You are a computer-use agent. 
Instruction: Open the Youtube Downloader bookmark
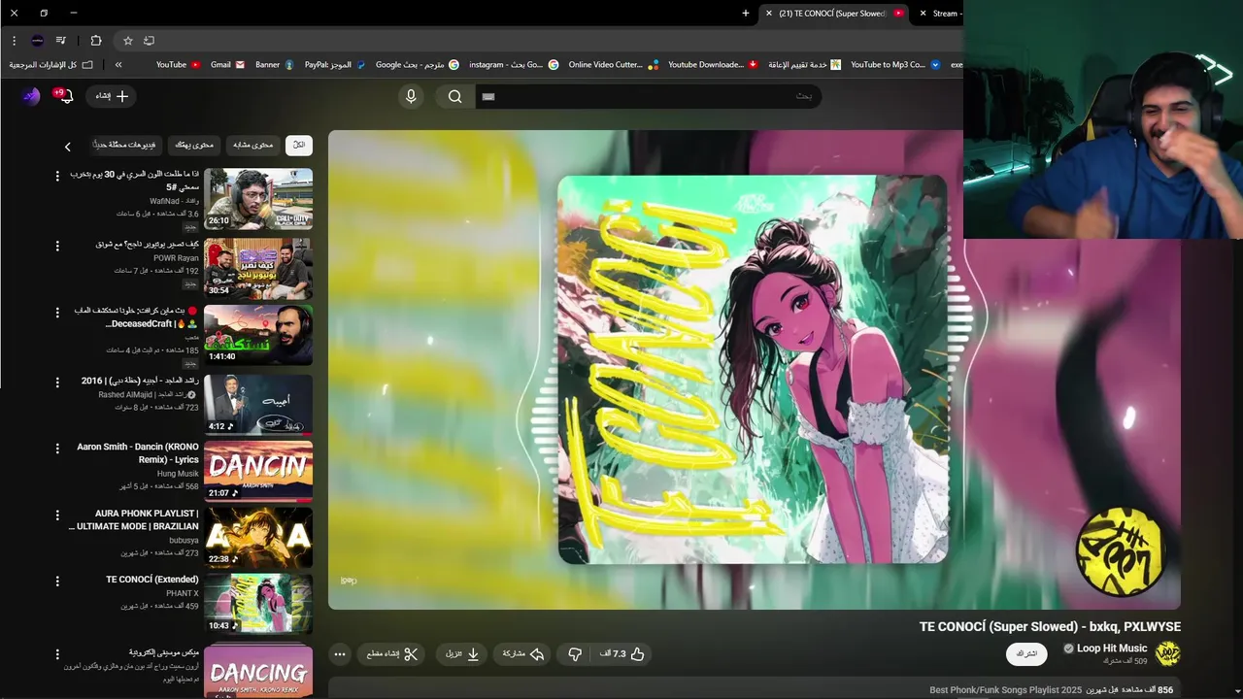(x=714, y=65)
